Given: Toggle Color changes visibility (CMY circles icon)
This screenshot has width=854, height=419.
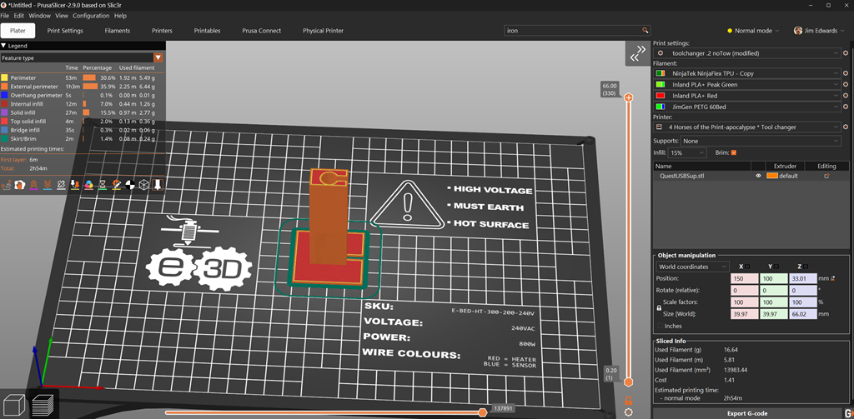Looking at the screenshot, I should [x=88, y=185].
